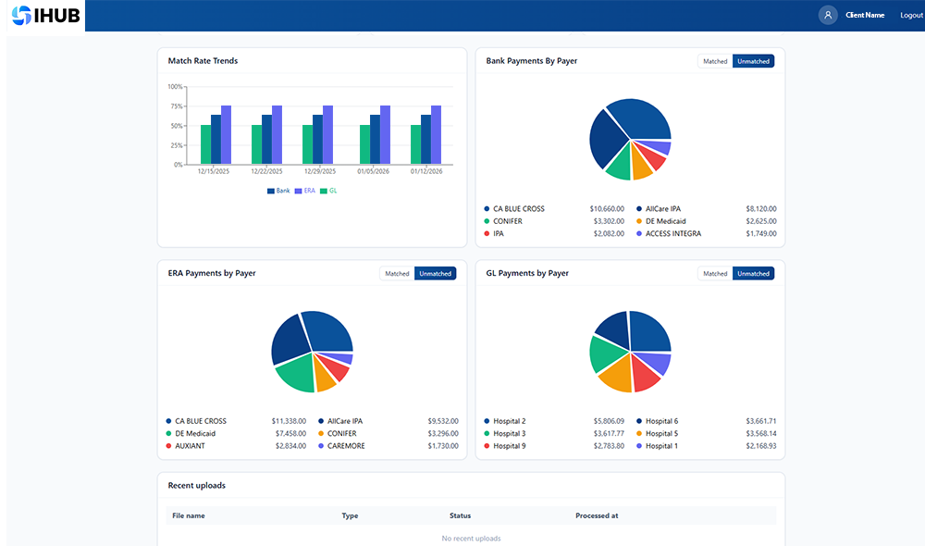925x546 pixels.
Task: Switch Bank Payments By Payer to Matched
Action: 715,61
